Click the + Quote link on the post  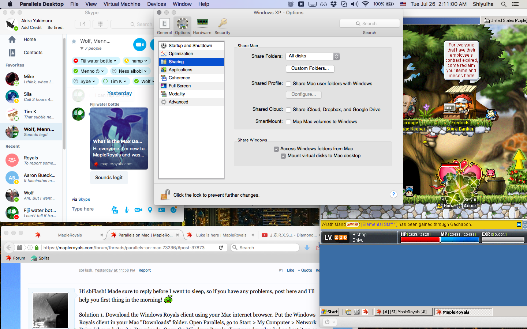point(305,270)
